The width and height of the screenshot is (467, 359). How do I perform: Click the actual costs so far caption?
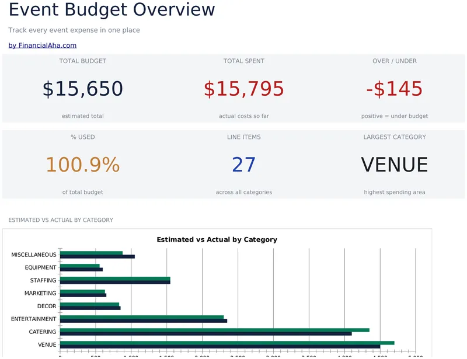pos(244,116)
